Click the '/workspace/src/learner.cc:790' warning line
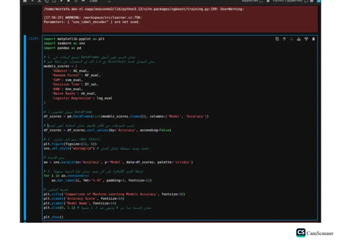Screen dimensions: 341x241 93,18
